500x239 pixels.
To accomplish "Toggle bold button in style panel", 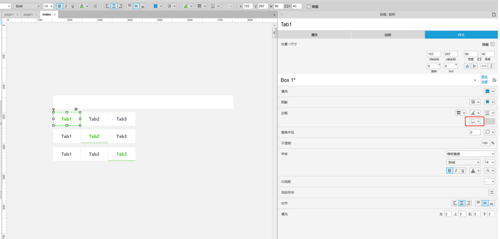I will (449, 171).
